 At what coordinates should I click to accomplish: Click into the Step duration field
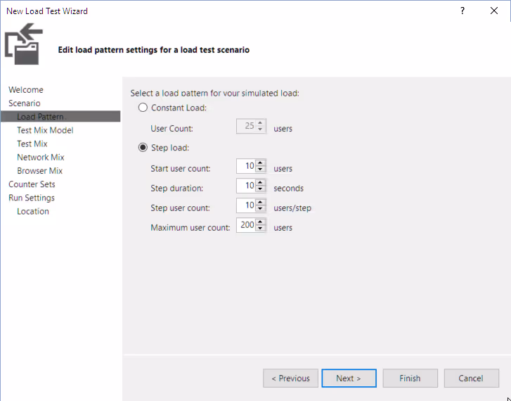click(247, 186)
